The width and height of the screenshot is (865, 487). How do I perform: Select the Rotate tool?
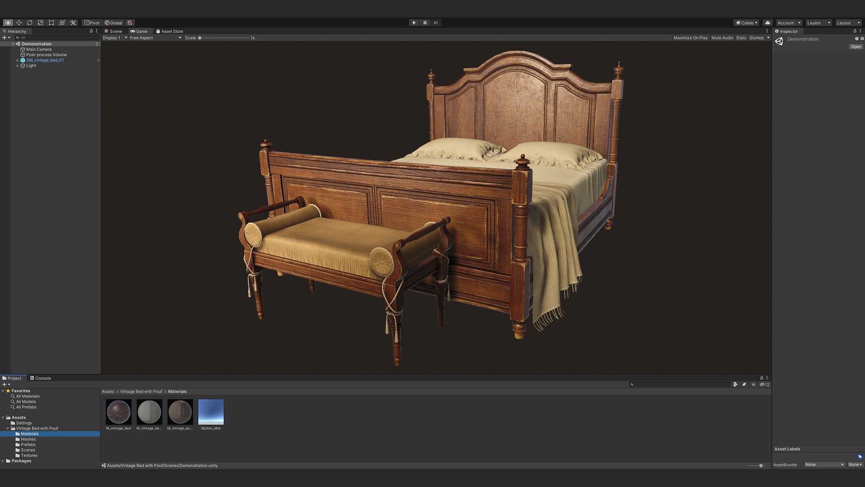pos(30,23)
